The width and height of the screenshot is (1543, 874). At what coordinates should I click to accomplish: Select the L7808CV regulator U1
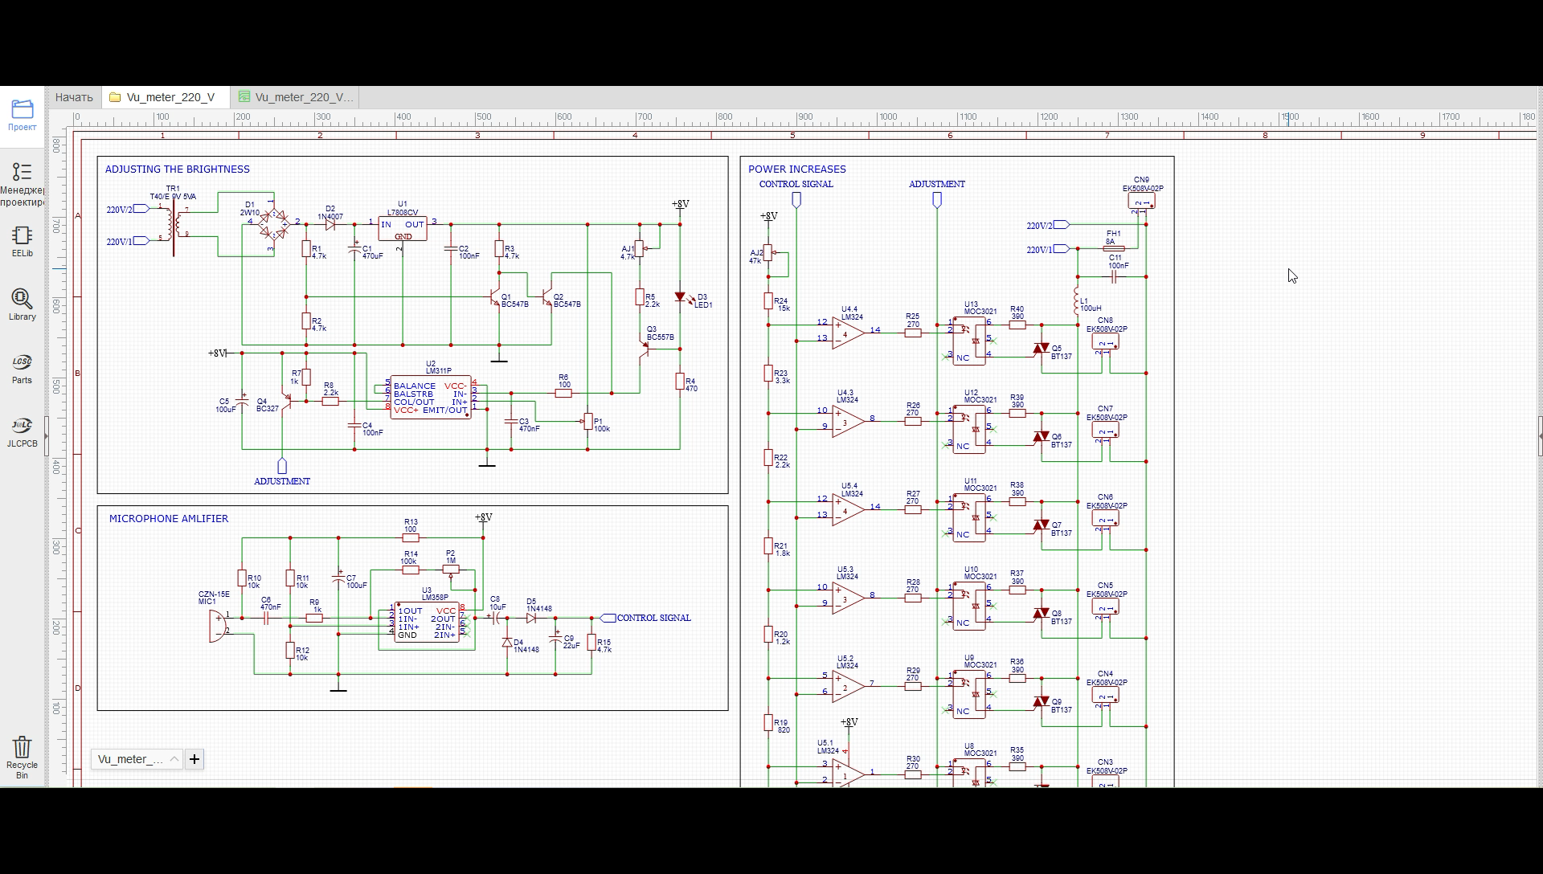click(x=402, y=228)
